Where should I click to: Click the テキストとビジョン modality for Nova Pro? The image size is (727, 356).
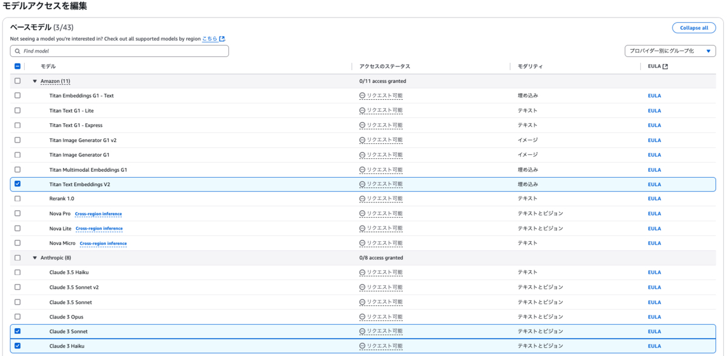[540, 214]
